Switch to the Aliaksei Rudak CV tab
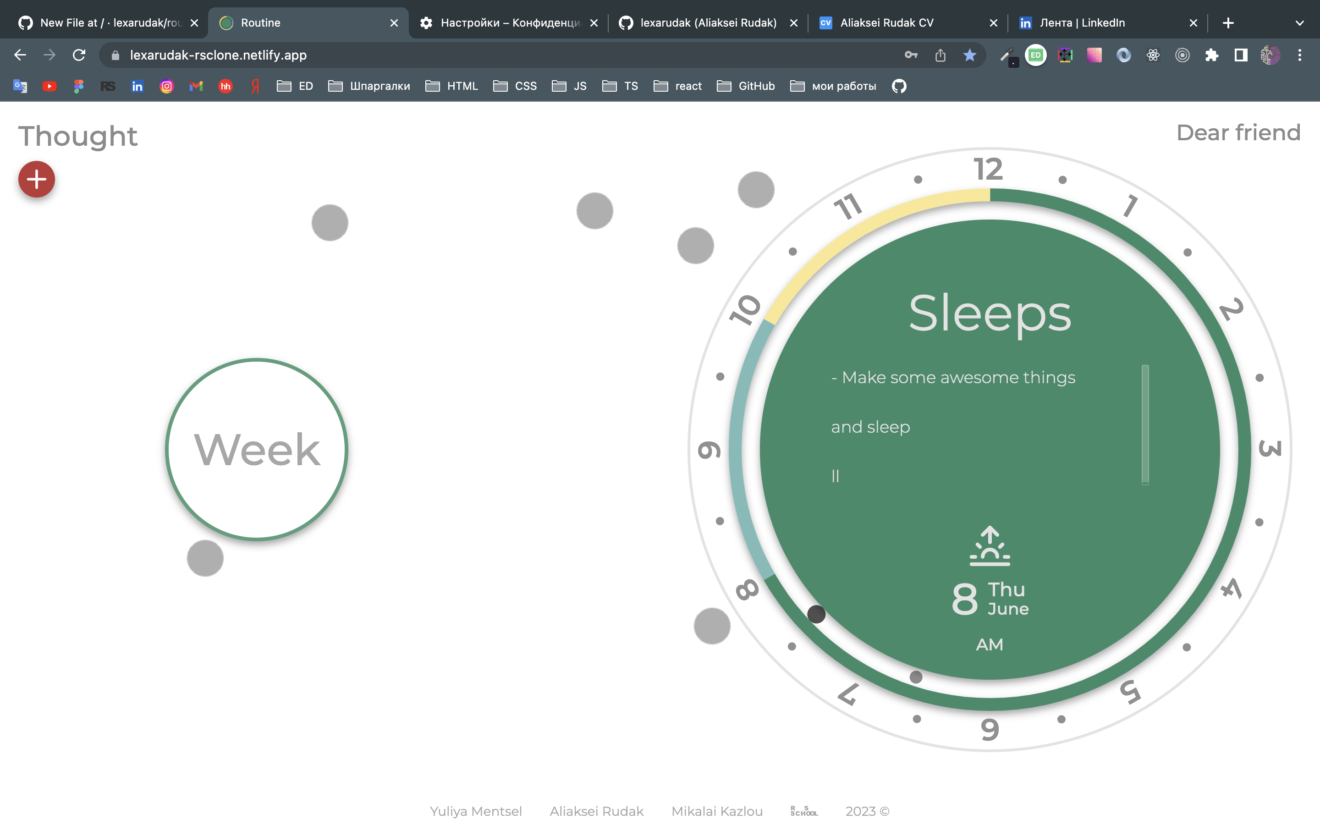Screen dimensions: 1320x825 [x=886, y=23]
